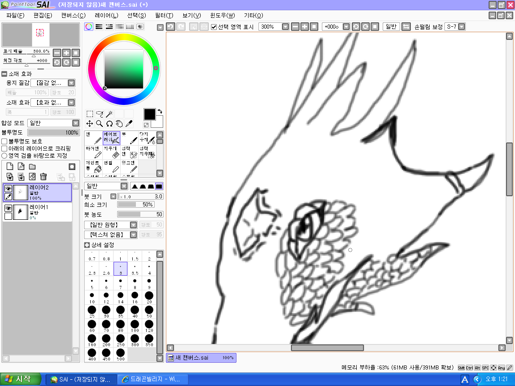Select the rotate view tool

(110, 123)
